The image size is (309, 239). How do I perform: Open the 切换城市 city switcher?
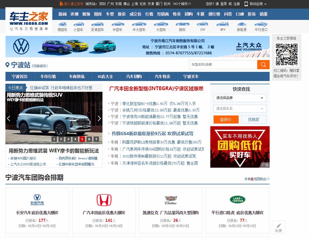pyautogui.click(x=40, y=66)
